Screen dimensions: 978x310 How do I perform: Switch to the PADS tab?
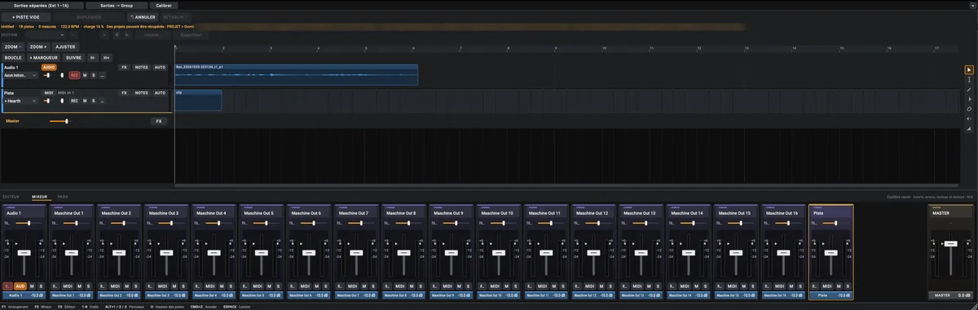pyautogui.click(x=63, y=197)
